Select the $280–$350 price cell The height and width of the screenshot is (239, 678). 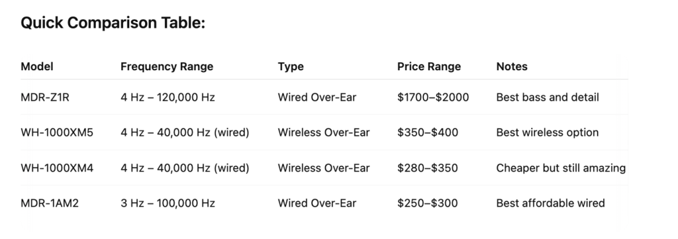coord(428,168)
